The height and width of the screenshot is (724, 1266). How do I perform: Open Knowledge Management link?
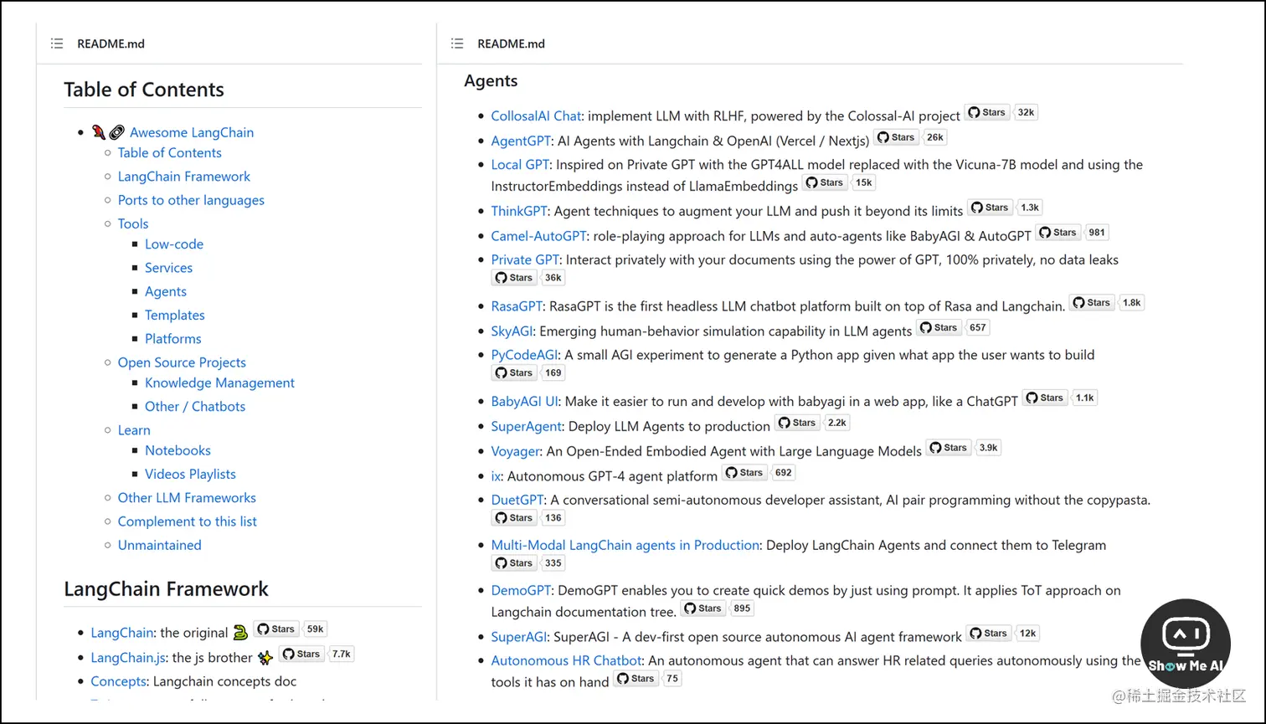click(219, 383)
